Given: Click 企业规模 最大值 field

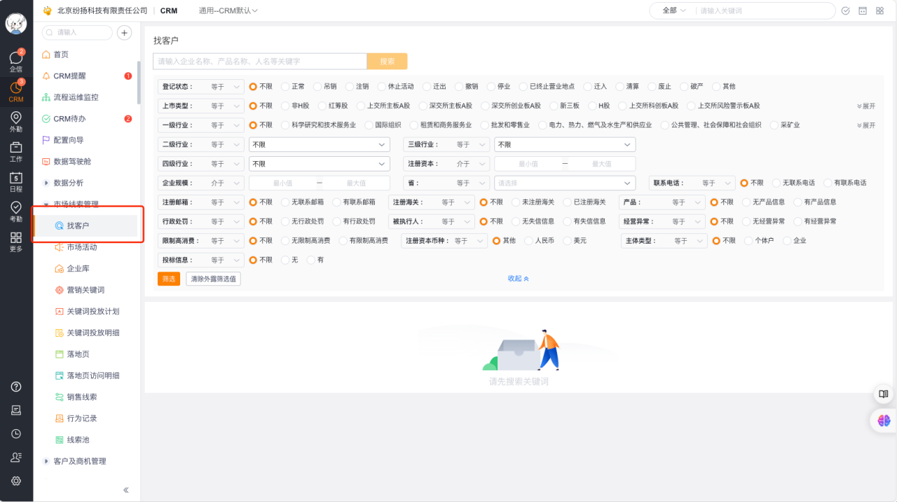Looking at the screenshot, I should 356,183.
